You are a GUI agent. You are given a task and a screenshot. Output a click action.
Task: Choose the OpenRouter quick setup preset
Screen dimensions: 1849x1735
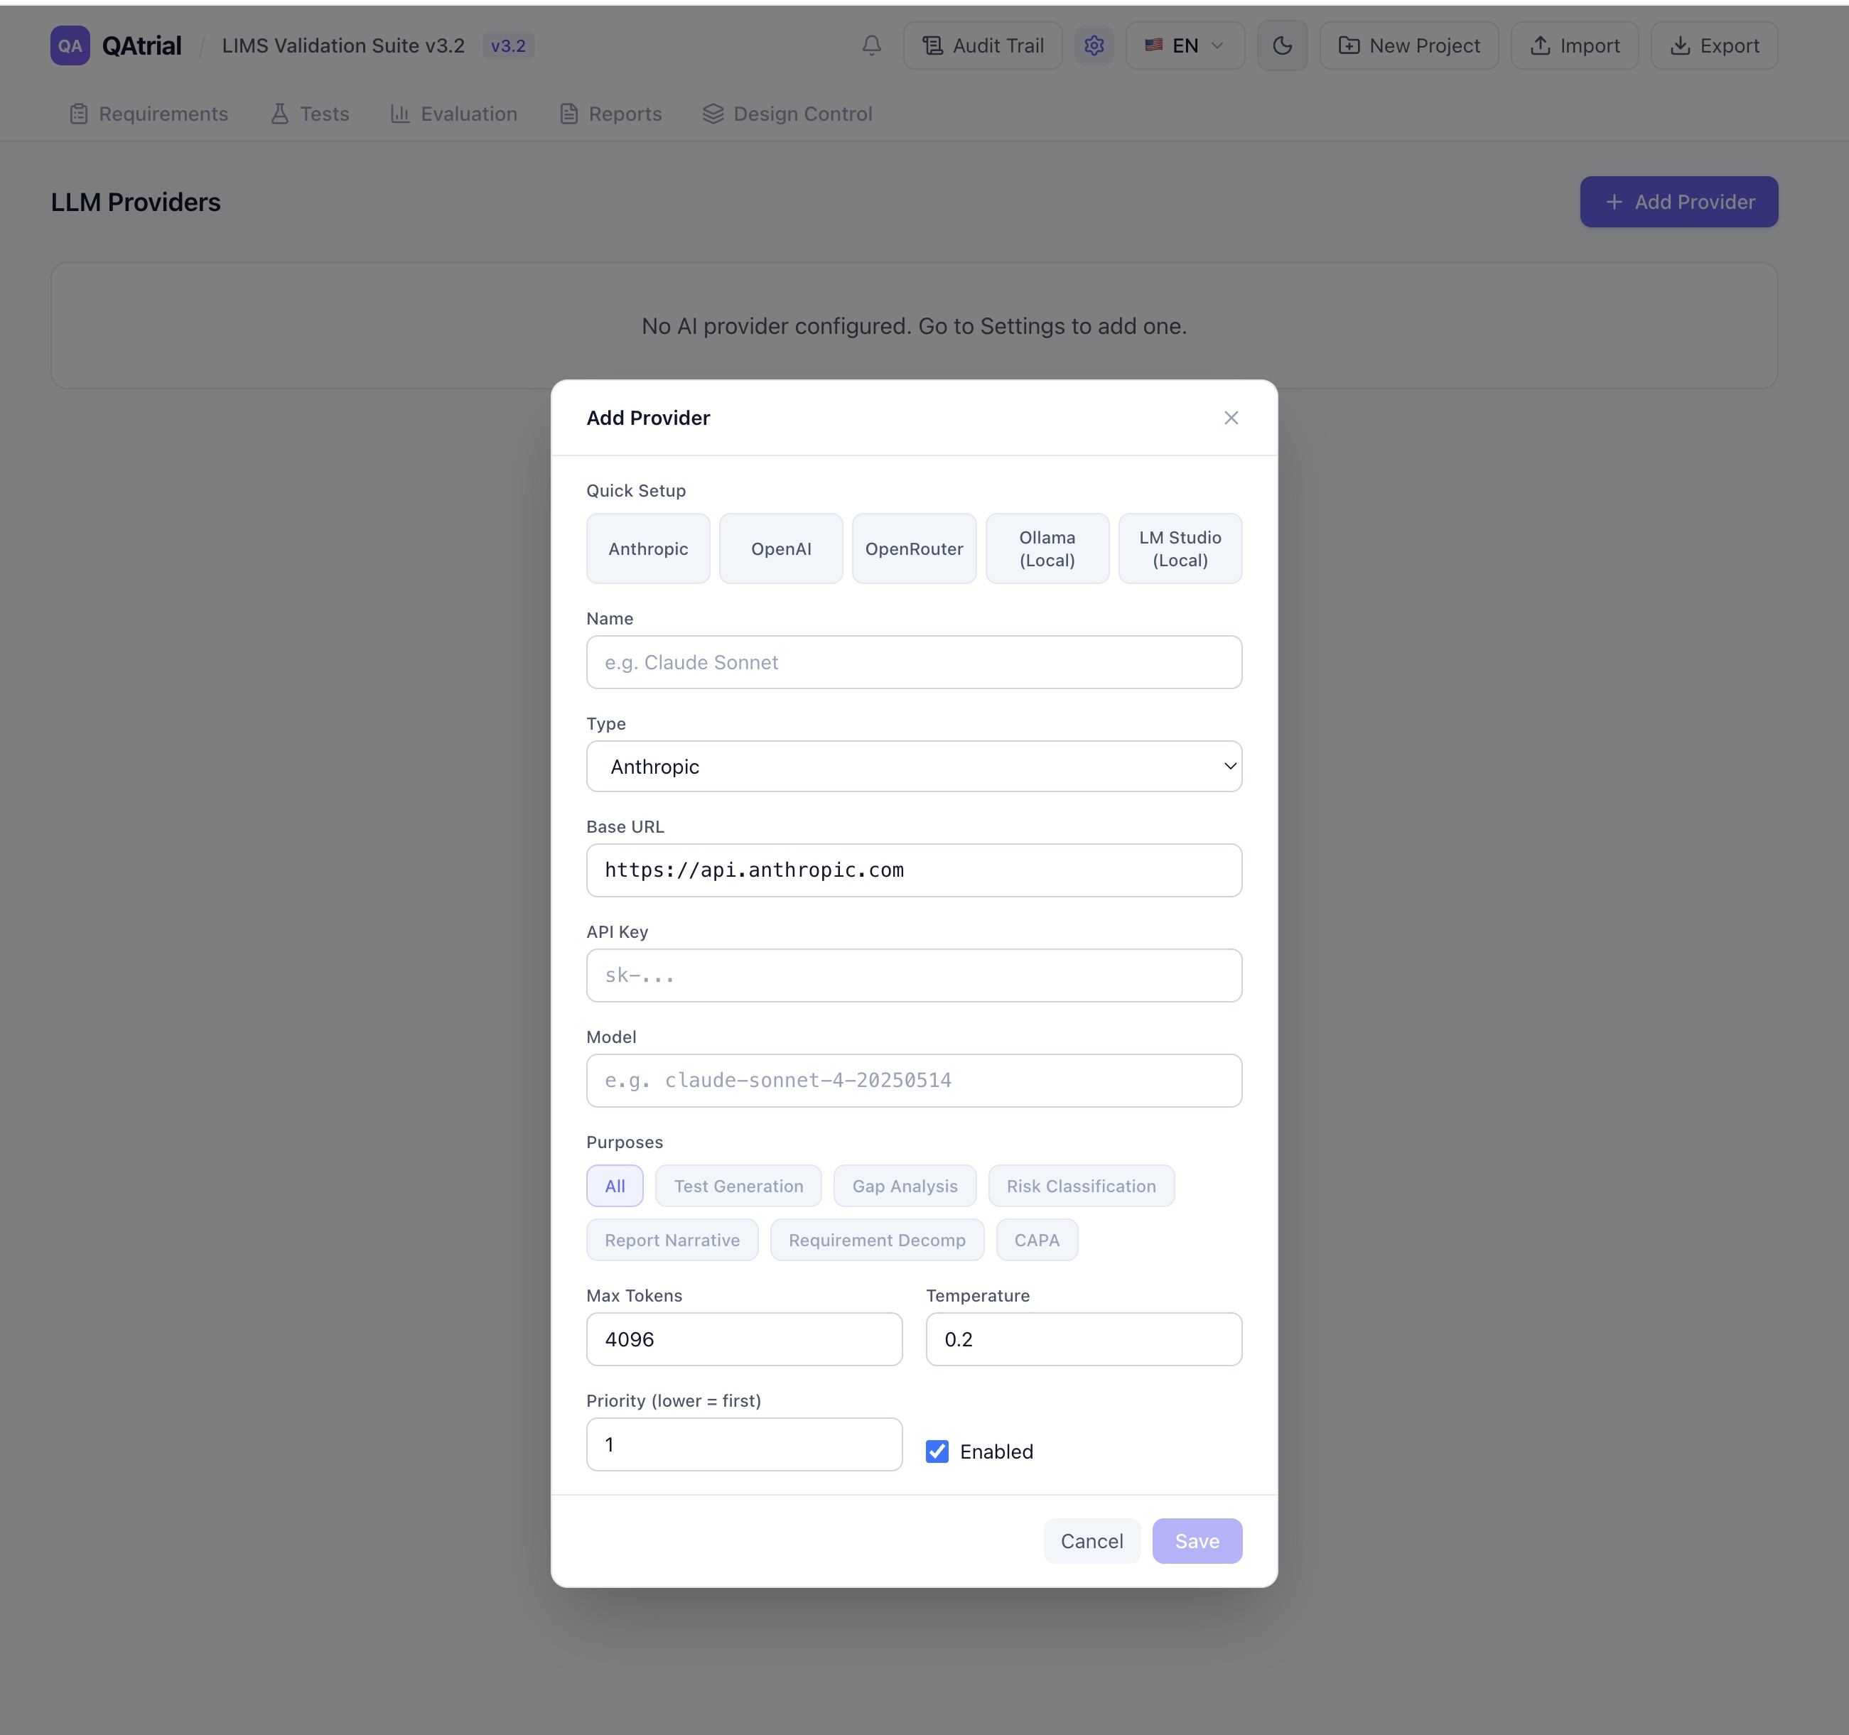(x=913, y=548)
